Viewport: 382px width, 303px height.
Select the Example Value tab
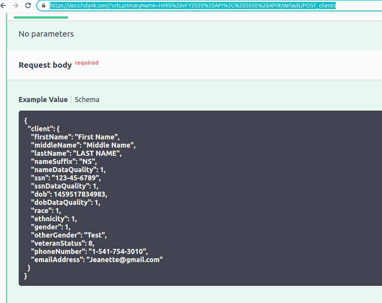tap(43, 99)
